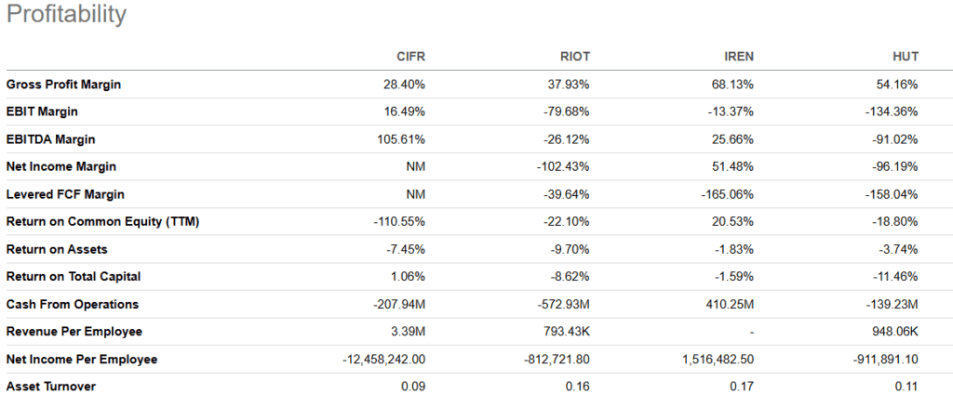953x407 pixels.
Task: Click the Profitability section title
Action: click(65, 15)
